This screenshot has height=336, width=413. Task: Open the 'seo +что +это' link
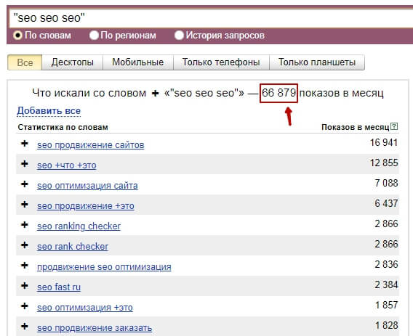coord(67,165)
